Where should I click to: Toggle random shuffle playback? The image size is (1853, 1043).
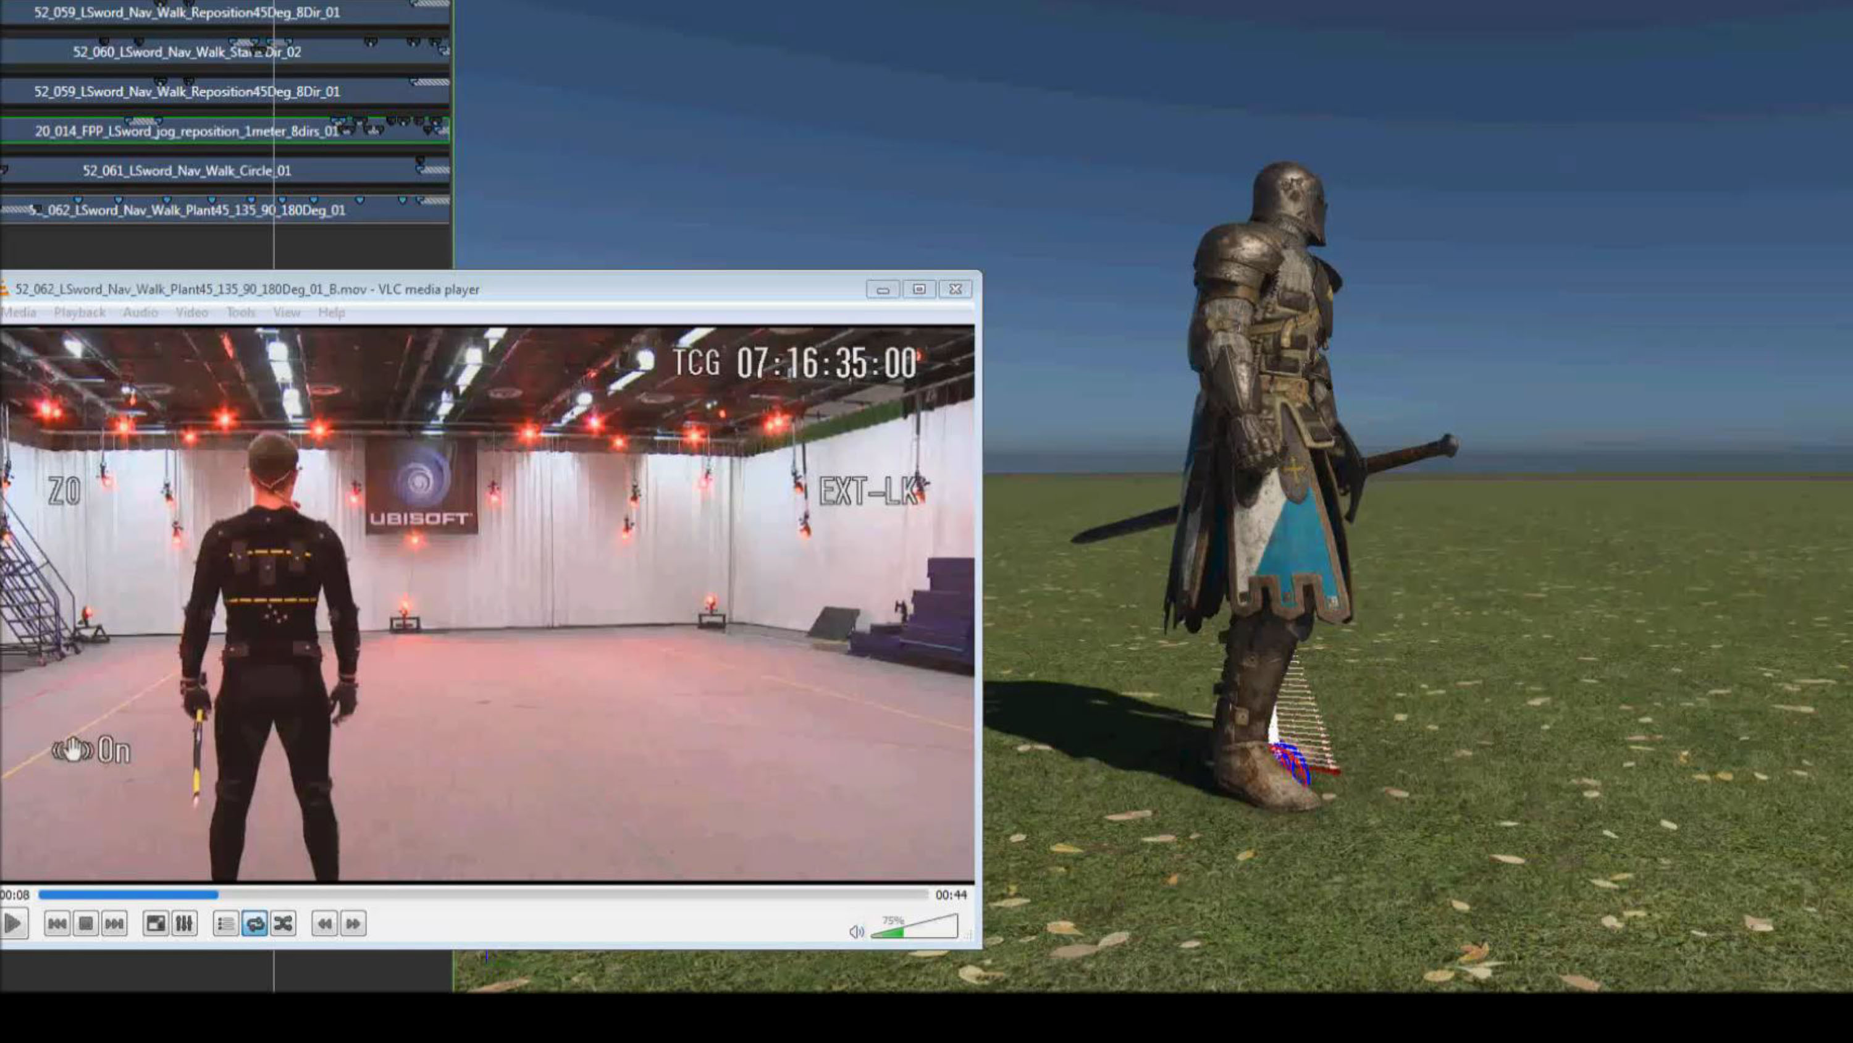(x=284, y=924)
